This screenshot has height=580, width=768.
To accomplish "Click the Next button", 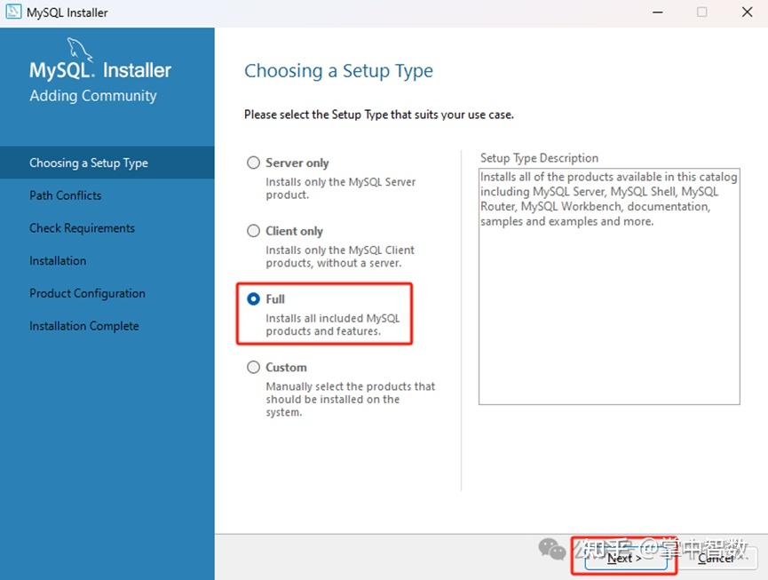I will pyautogui.click(x=625, y=558).
